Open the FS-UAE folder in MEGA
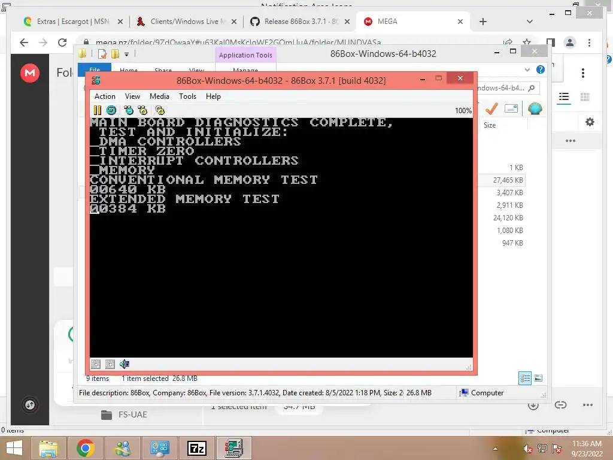Viewport: 613px width, 460px height. [124, 414]
